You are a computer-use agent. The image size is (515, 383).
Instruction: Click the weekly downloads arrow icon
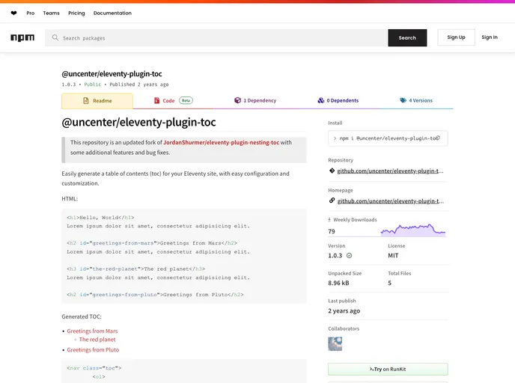pyautogui.click(x=329, y=220)
